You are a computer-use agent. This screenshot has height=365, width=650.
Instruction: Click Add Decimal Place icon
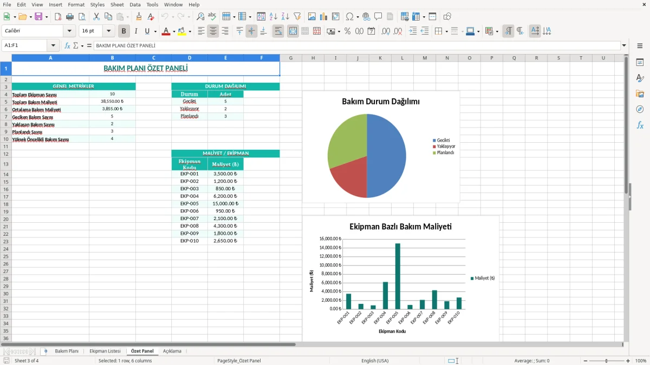[x=386, y=31]
